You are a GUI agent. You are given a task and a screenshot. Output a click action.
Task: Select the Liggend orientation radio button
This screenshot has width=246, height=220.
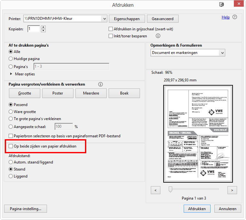click(x=11, y=176)
